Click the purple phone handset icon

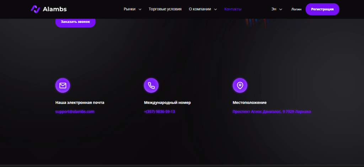click(x=151, y=85)
